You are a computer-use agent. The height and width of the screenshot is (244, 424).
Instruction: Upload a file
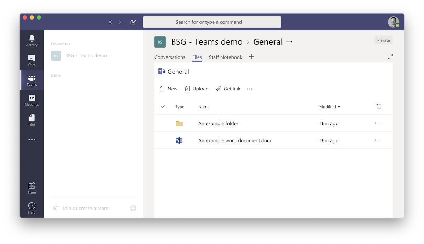pyautogui.click(x=197, y=89)
